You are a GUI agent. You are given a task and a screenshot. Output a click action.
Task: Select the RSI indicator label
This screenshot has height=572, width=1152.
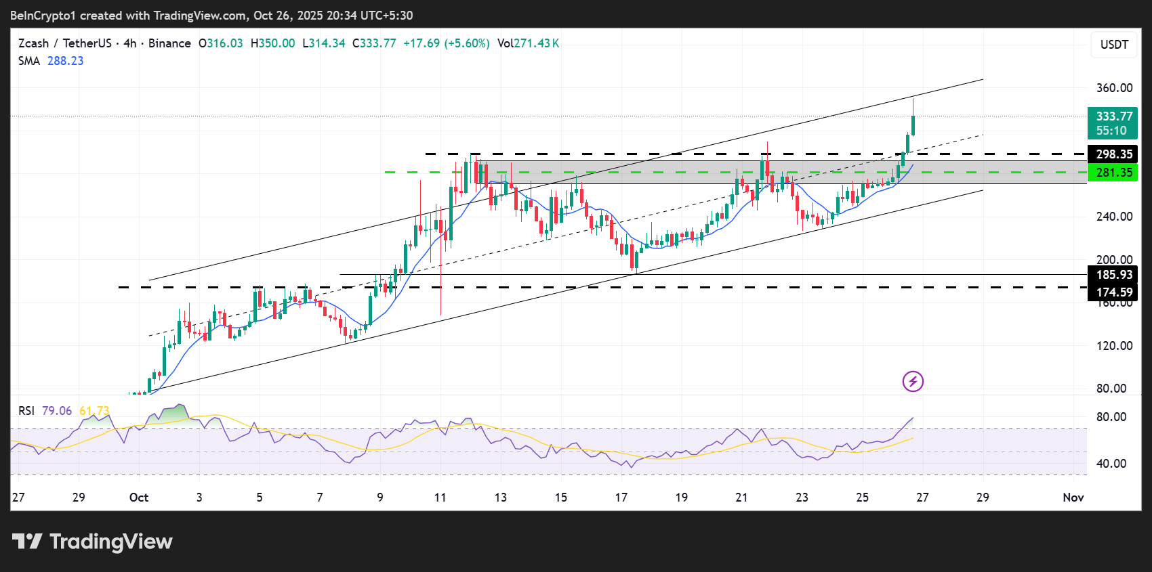click(x=26, y=411)
